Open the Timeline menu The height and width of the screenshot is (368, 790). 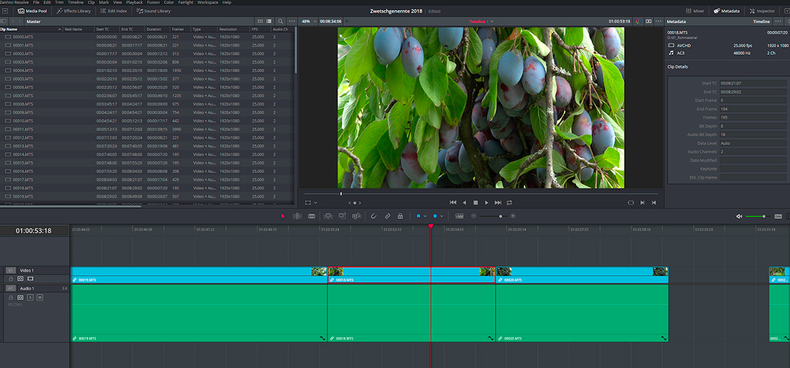click(76, 3)
